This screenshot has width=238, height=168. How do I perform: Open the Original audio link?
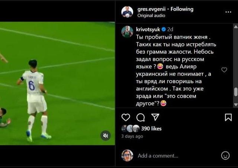[151, 16]
